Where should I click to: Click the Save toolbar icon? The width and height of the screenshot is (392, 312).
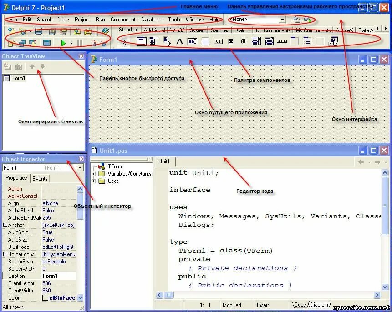(39, 31)
